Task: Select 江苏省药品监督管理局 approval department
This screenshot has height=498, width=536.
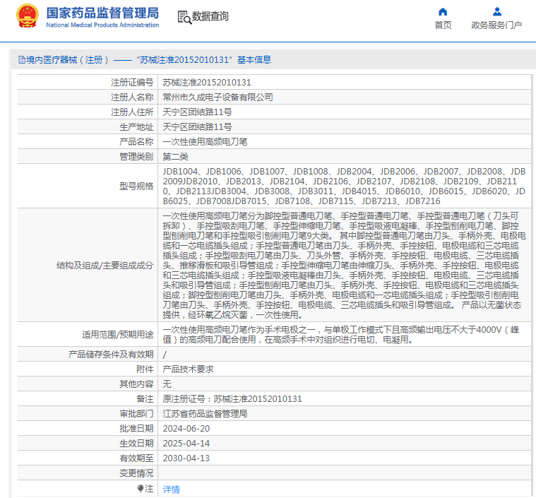Action: tap(205, 414)
